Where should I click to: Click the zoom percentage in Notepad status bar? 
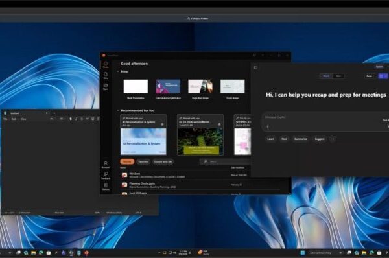(97, 213)
